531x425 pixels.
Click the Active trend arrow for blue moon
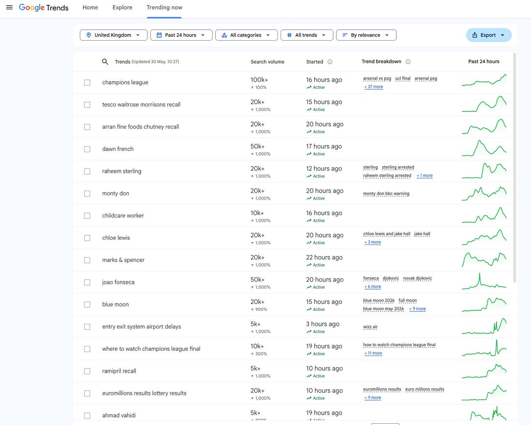click(x=309, y=310)
